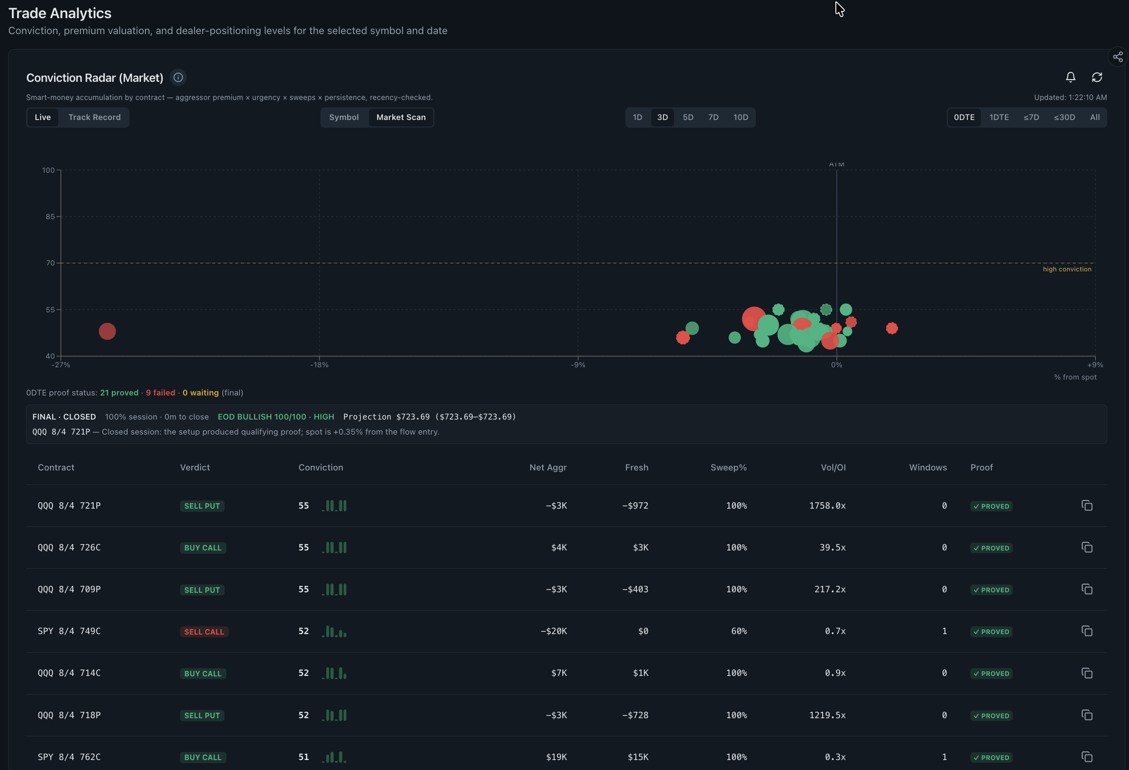Click the share icon at top right
This screenshot has height=770, width=1129.
(1118, 57)
